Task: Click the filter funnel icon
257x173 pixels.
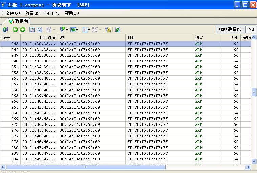Action: point(62,30)
